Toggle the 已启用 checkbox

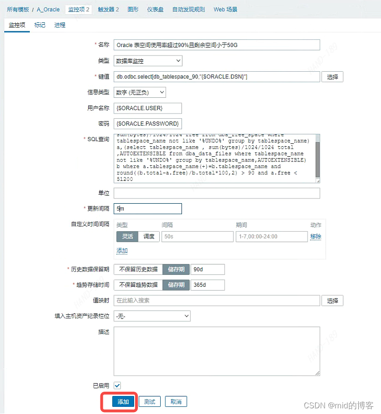point(117,386)
